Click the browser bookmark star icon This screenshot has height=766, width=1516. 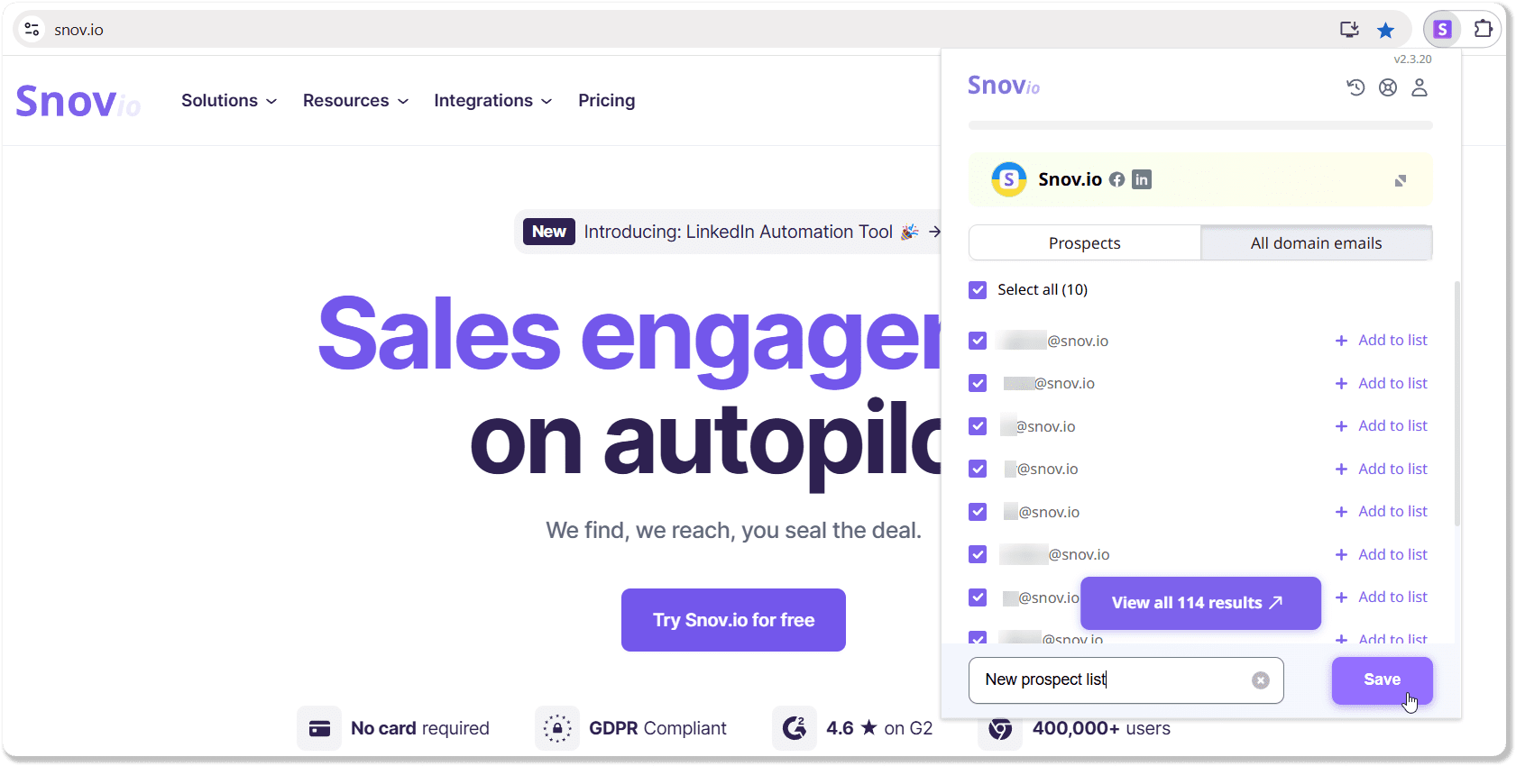(1386, 31)
